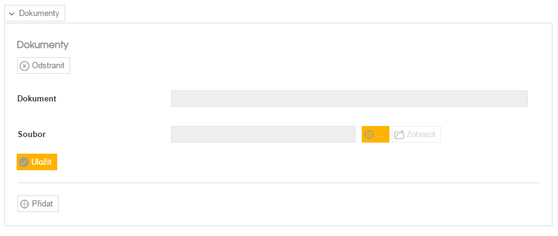Click the circled X icon beside Odstranit
The image size is (558, 236).
click(x=24, y=66)
